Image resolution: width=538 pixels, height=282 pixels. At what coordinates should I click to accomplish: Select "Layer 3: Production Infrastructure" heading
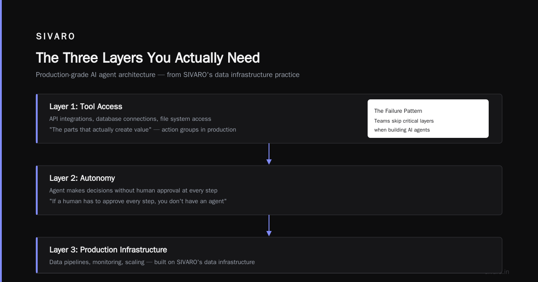[108, 250]
